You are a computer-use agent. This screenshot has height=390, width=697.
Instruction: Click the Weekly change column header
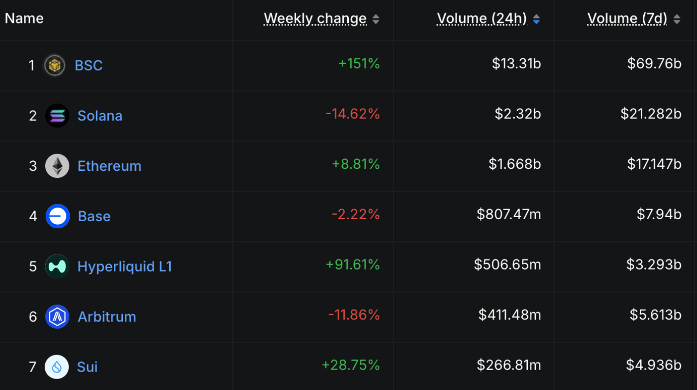click(315, 18)
